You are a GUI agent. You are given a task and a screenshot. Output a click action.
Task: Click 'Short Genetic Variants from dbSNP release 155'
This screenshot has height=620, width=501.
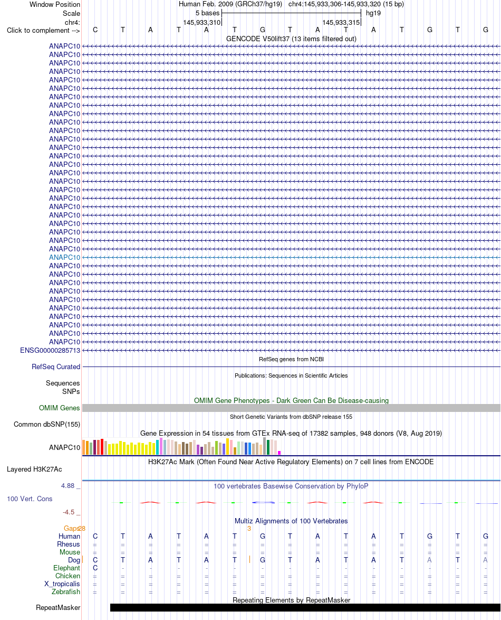(x=291, y=417)
